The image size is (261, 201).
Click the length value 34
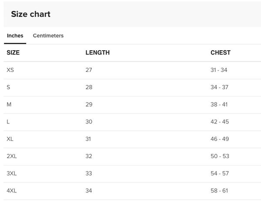pyautogui.click(x=89, y=191)
